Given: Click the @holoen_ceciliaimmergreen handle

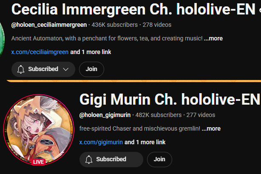Looking at the screenshot, I should tap(49, 25).
